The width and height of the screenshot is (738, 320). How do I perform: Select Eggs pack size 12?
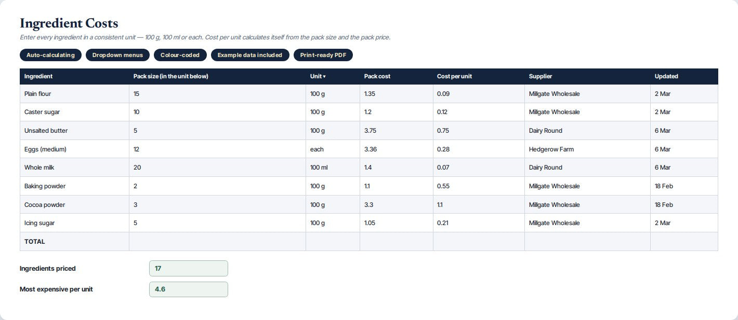217,149
